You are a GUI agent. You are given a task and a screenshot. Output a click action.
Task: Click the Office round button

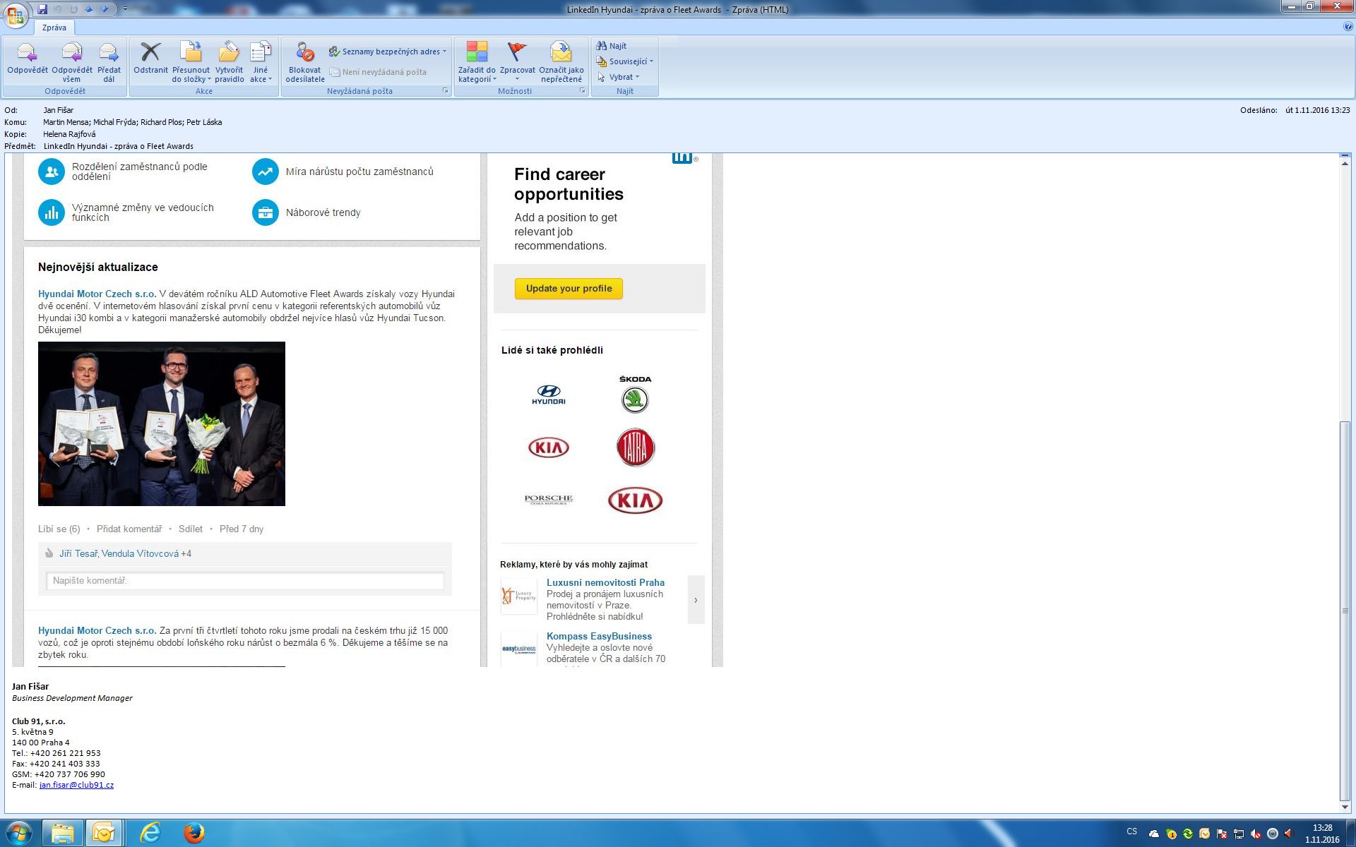pyautogui.click(x=15, y=14)
